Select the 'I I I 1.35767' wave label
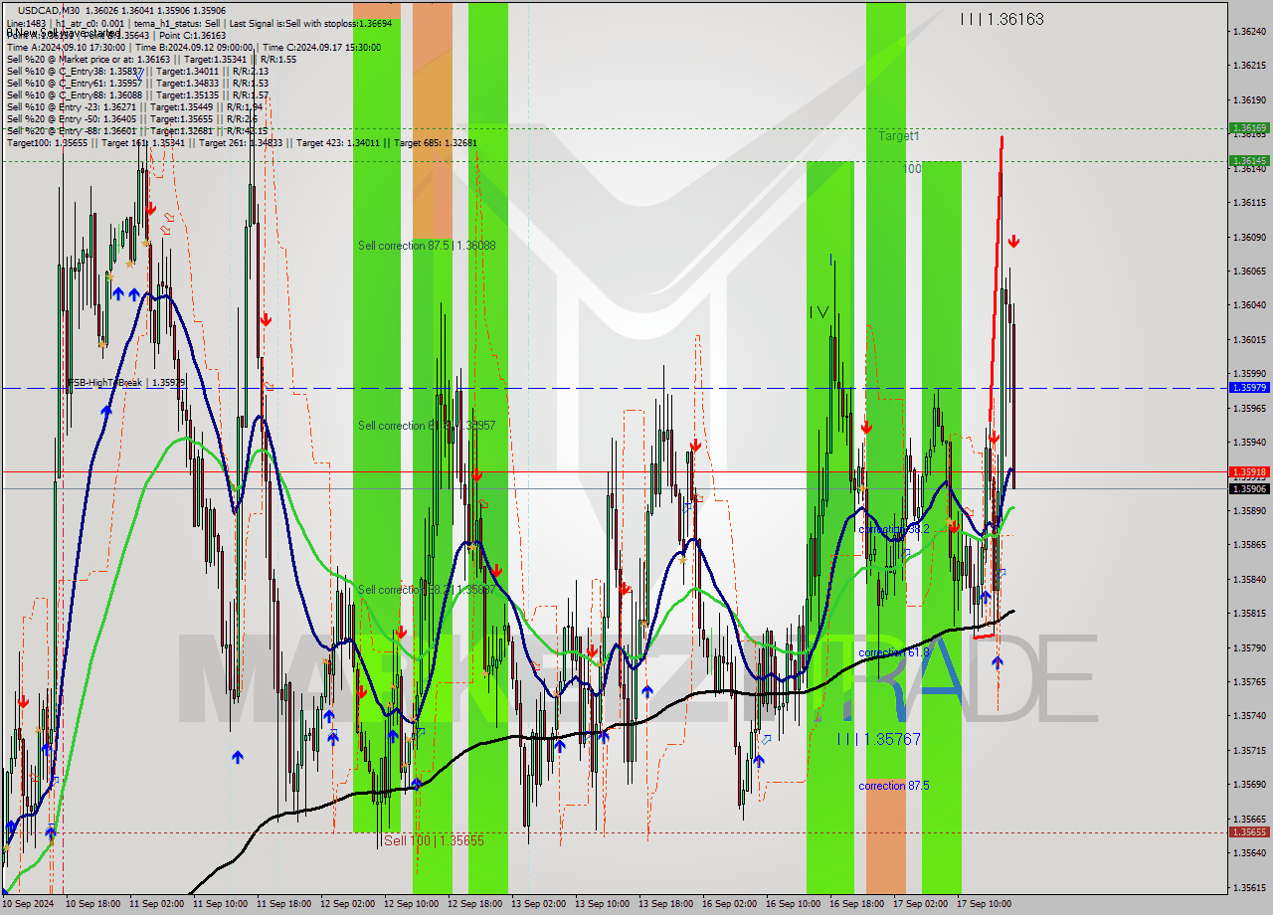This screenshot has width=1273, height=915. point(878,739)
